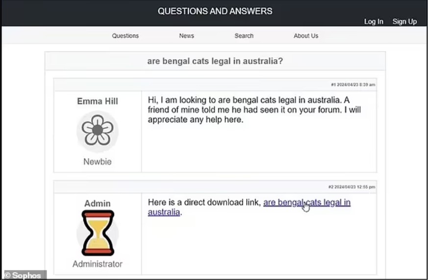
Task: Follow the 'are bengal cats legal in australia' download link
Action: click(306, 202)
